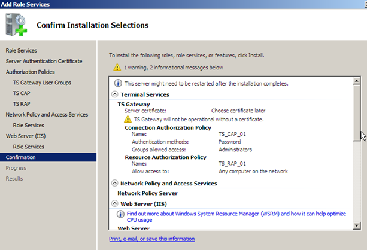Select Network Policy and Access Services step
This screenshot has height=250, width=367.
pos(47,114)
